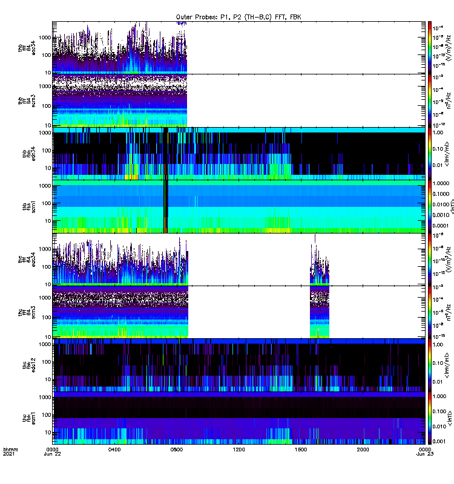Click the color bar beside thc fbk edc12 panel

(429, 365)
